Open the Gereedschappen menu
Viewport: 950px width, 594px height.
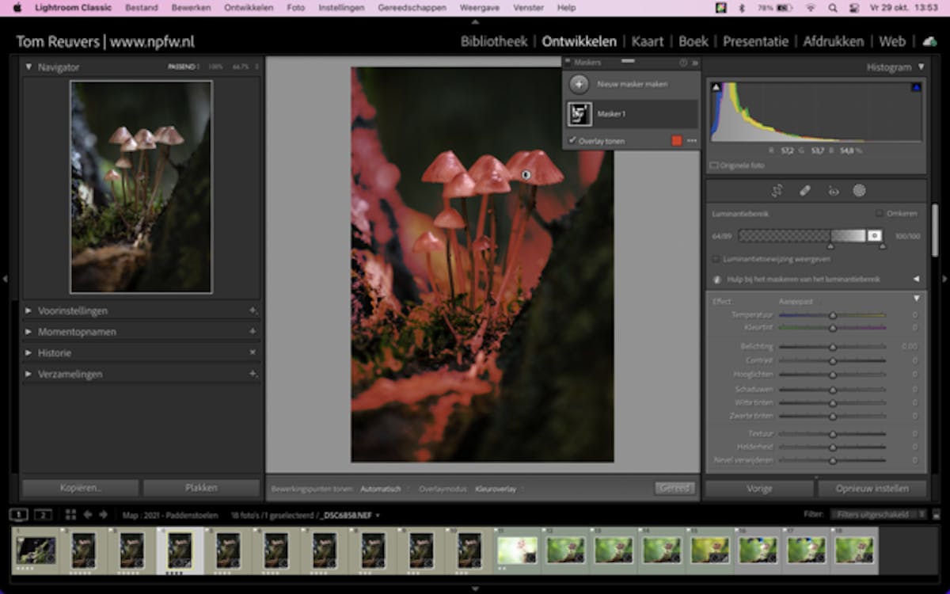[412, 7]
